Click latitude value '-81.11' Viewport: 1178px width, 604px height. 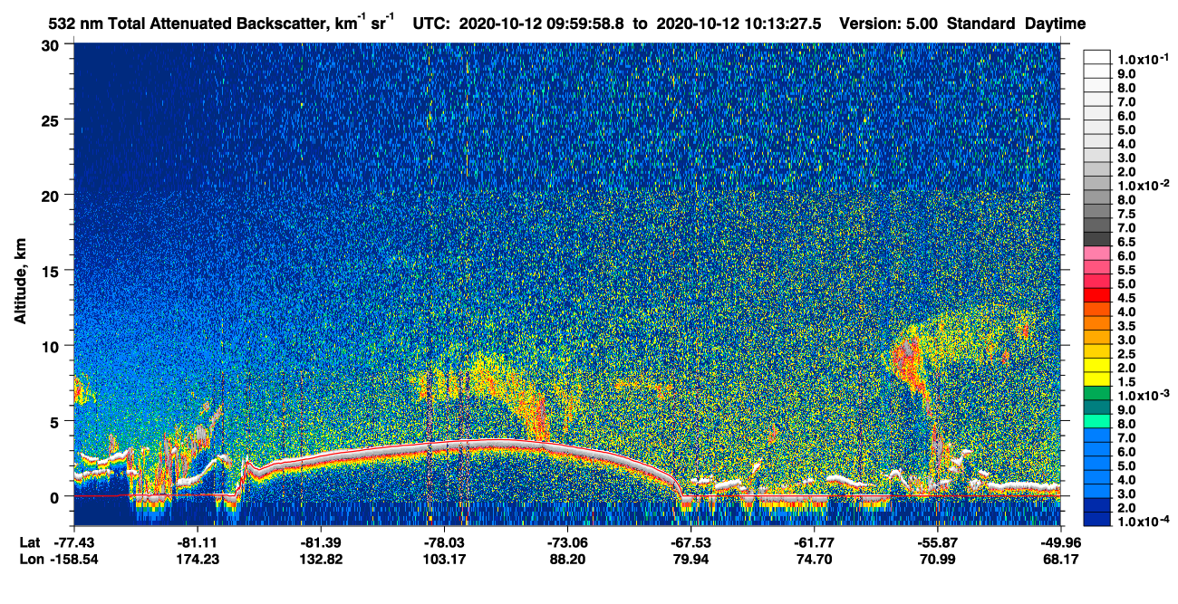point(198,542)
